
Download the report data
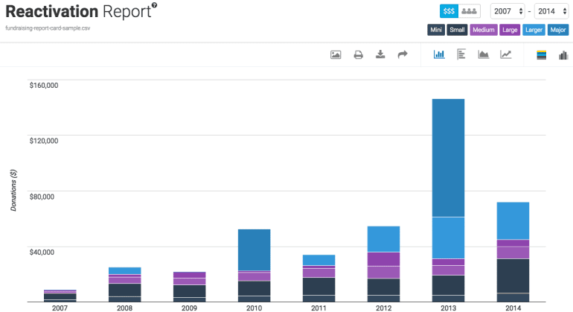tap(380, 54)
